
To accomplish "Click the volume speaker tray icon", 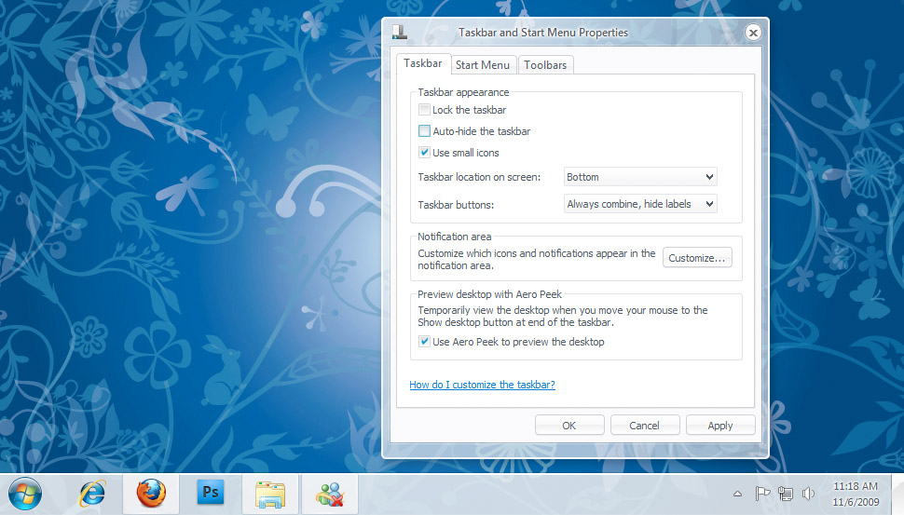I will tap(808, 494).
